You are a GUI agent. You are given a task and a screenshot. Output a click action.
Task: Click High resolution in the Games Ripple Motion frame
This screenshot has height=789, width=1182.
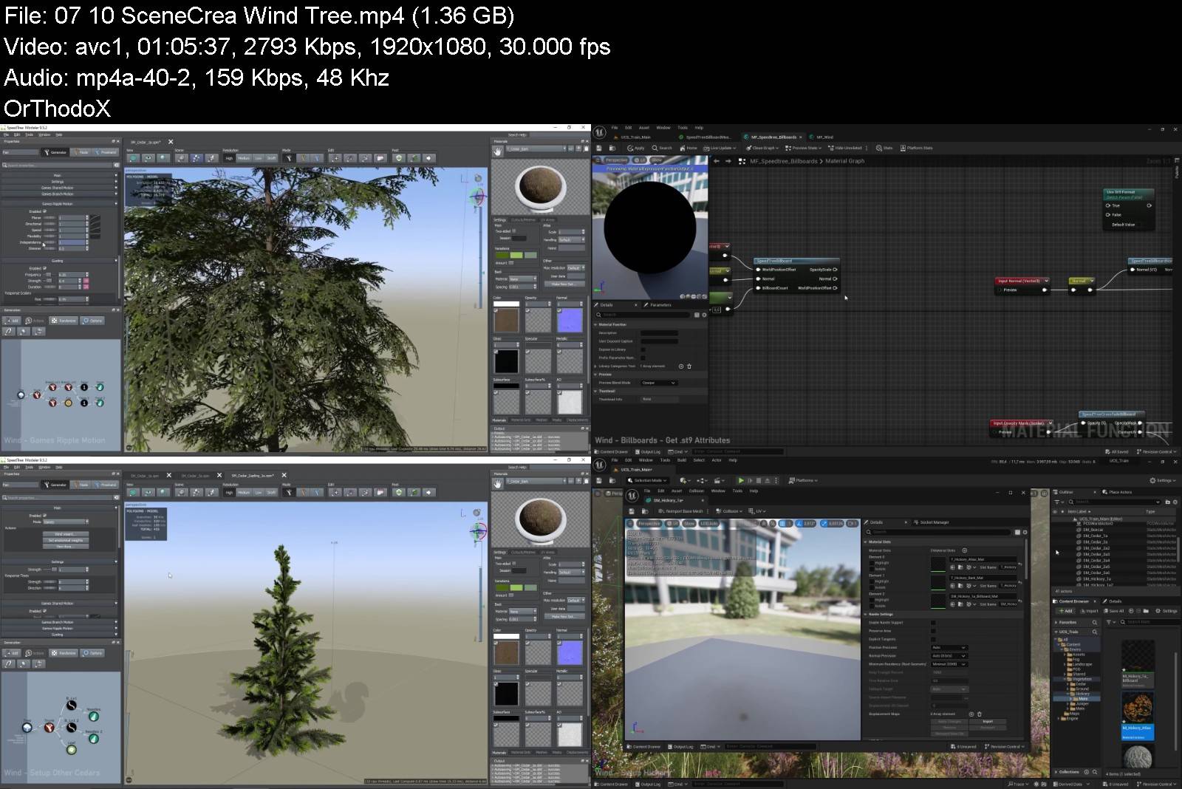pos(230,158)
